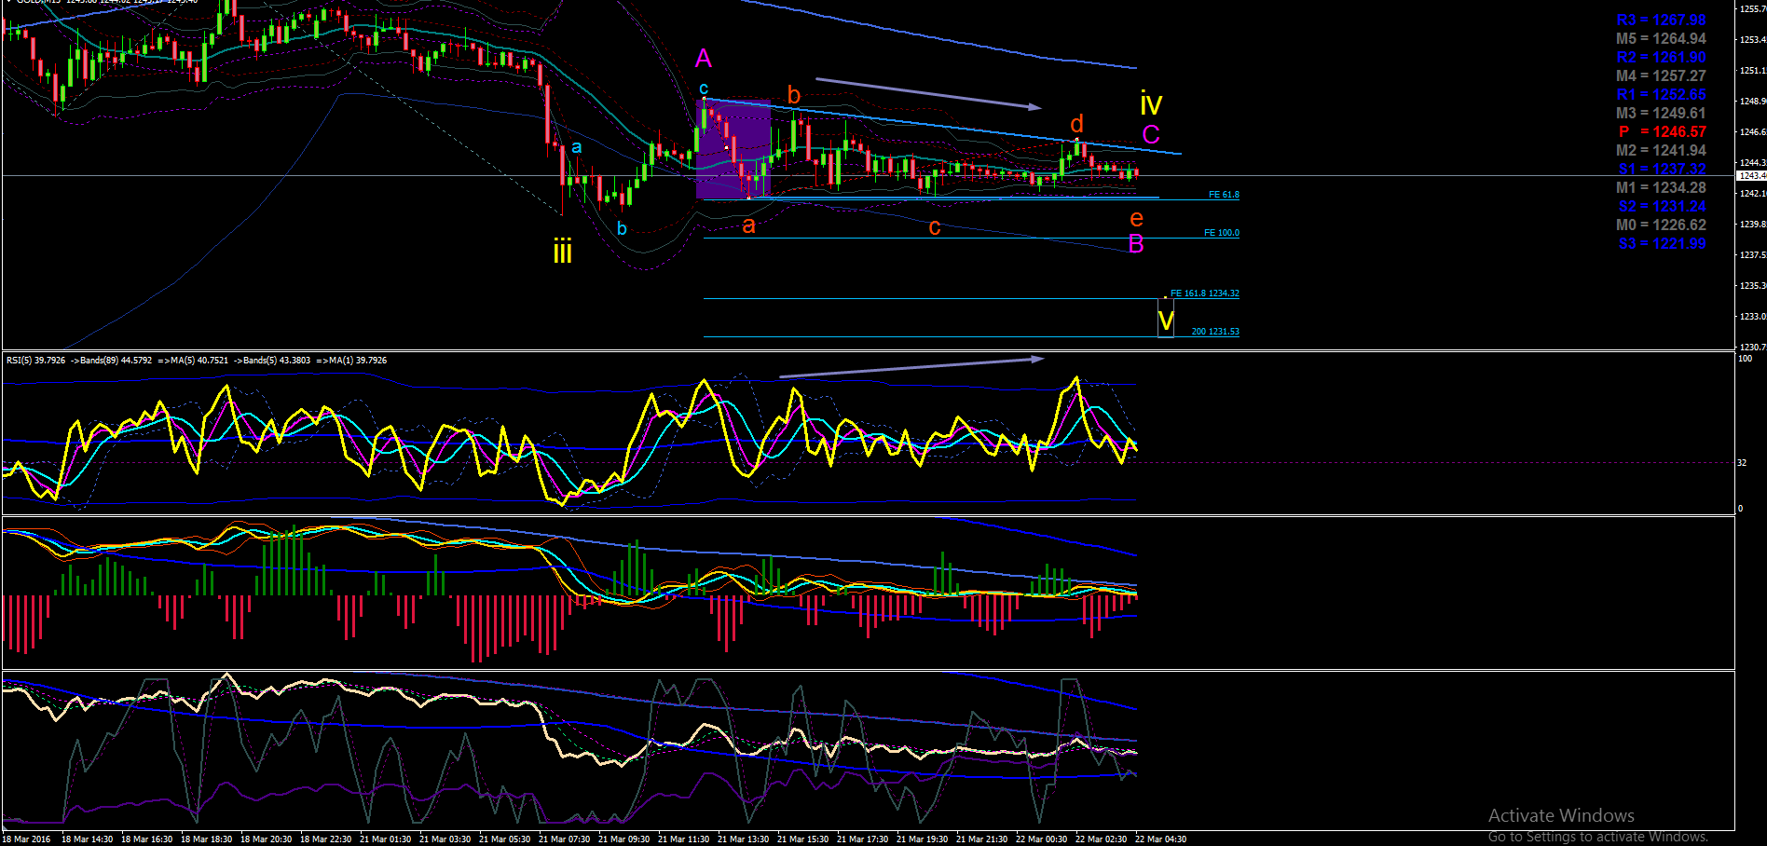This screenshot has width=1767, height=846.
Task: Click the yellow wave iii label
Action: [x=563, y=252]
